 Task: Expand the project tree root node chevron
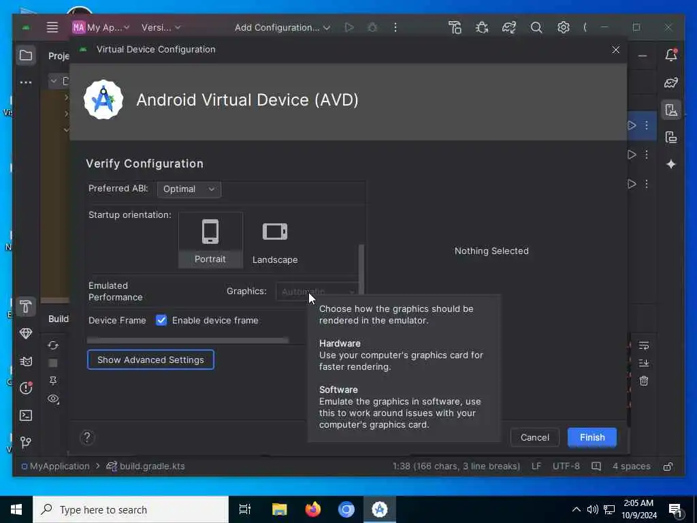point(54,81)
